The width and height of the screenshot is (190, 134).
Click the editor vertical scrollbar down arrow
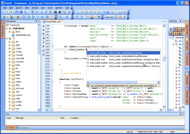pyautogui.click(x=164, y=107)
